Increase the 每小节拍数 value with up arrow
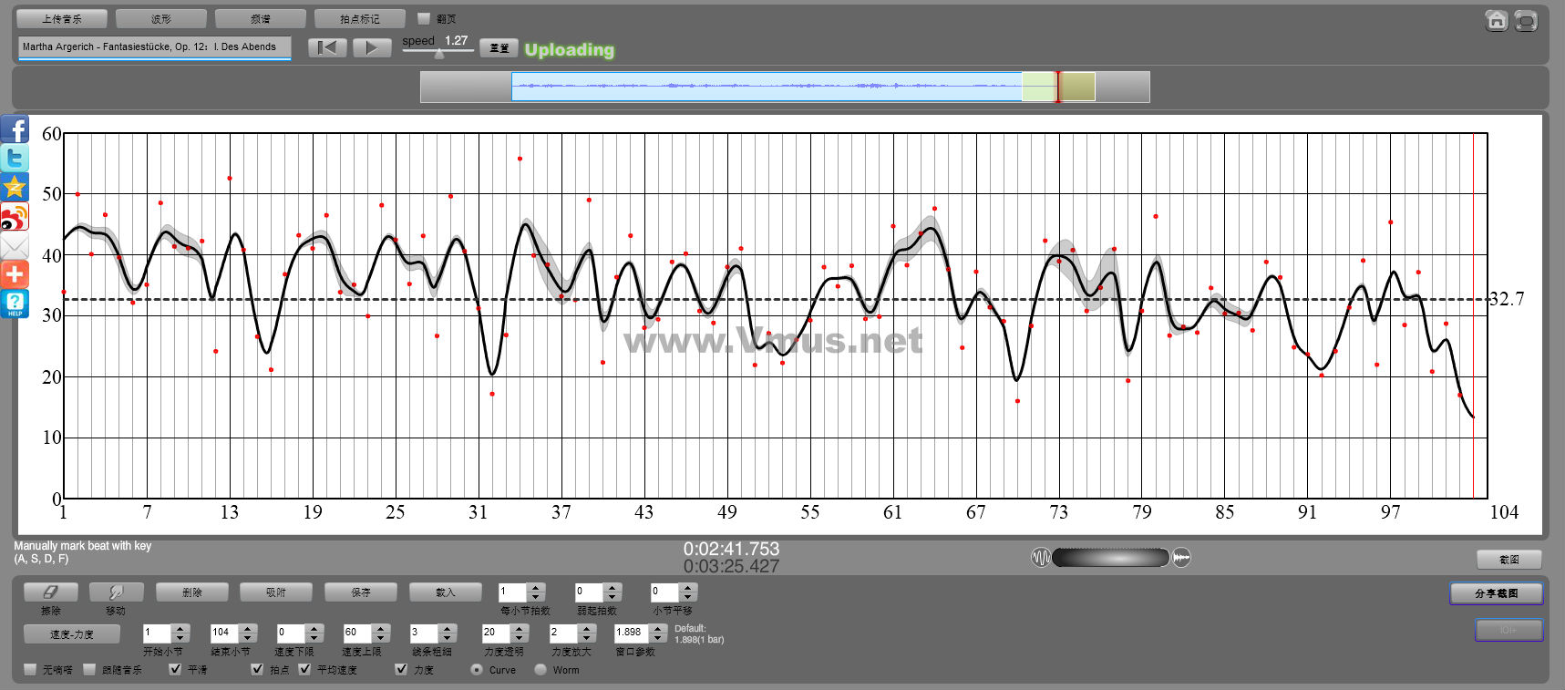 (x=536, y=587)
